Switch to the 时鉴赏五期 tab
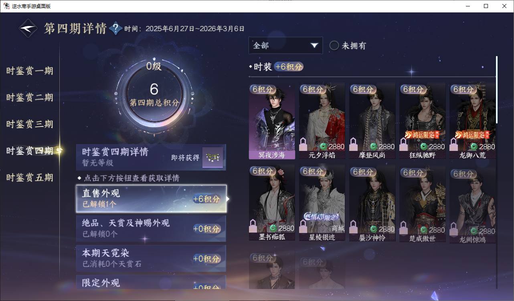This screenshot has width=514, height=301. coord(30,177)
